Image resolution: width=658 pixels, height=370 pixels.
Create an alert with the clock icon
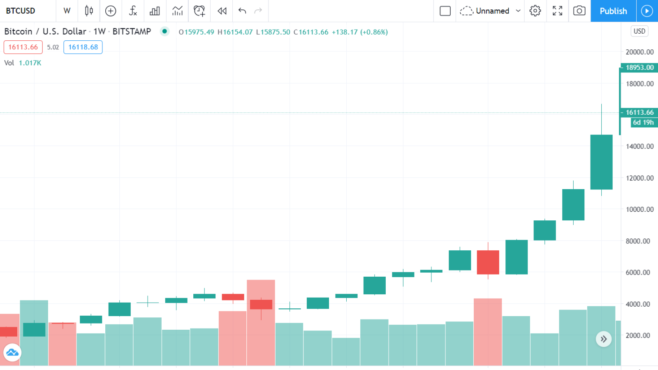pos(199,11)
